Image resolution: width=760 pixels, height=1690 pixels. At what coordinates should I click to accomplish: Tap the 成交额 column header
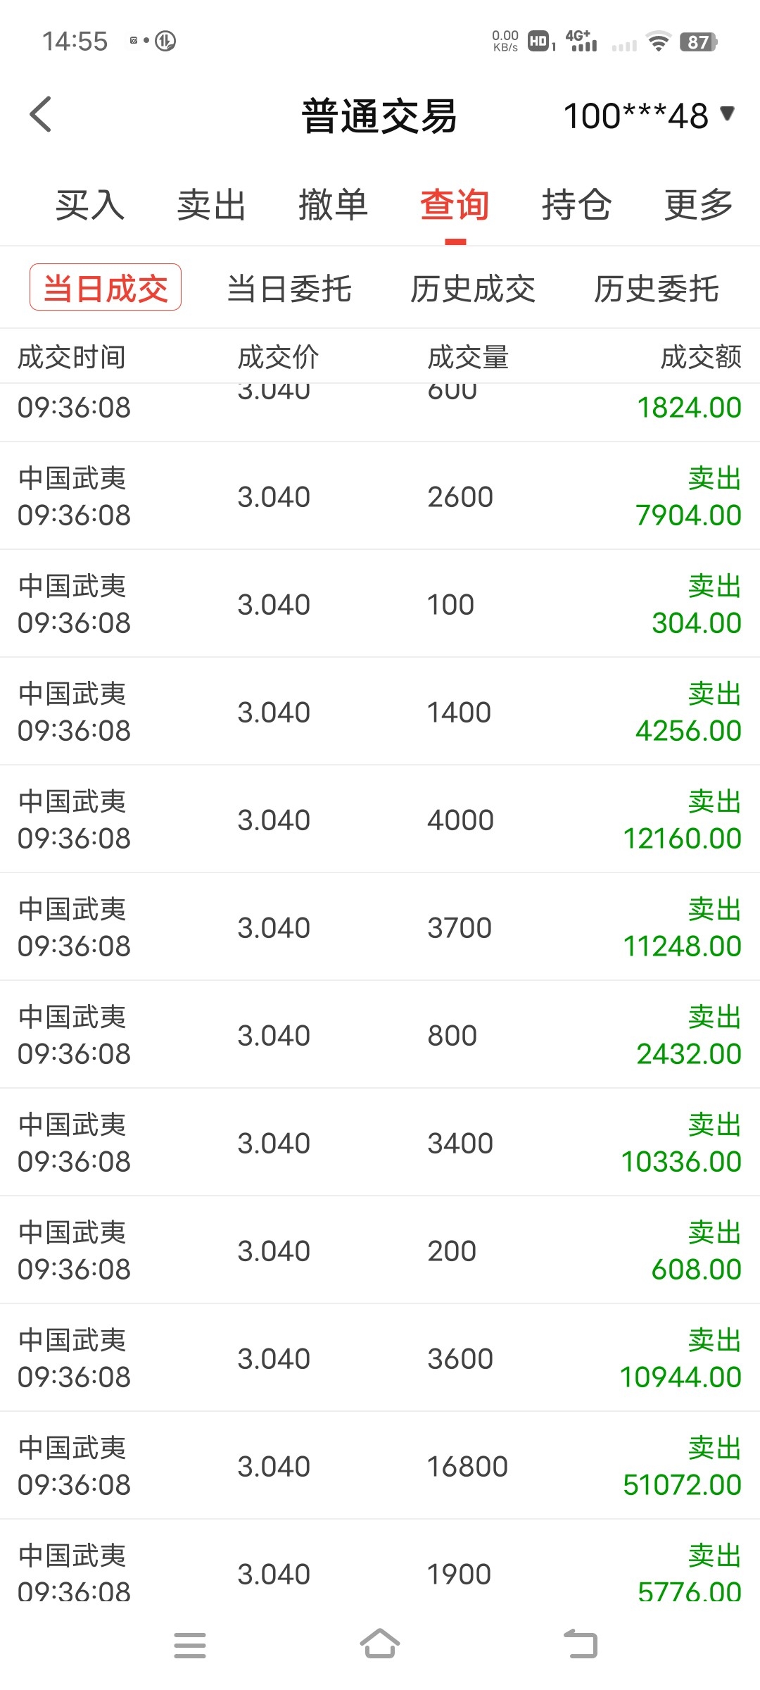coord(701,357)
